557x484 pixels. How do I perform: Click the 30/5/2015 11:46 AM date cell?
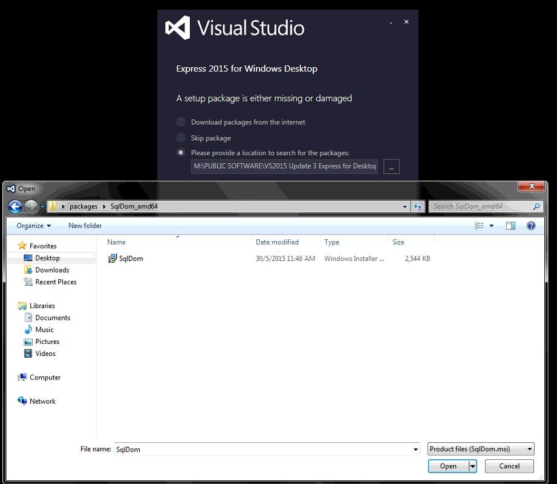tap(285, 259)
